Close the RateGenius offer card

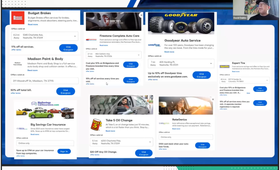coord(213,99)
